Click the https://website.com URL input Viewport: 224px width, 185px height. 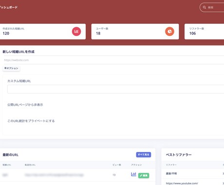click(113, 60)
